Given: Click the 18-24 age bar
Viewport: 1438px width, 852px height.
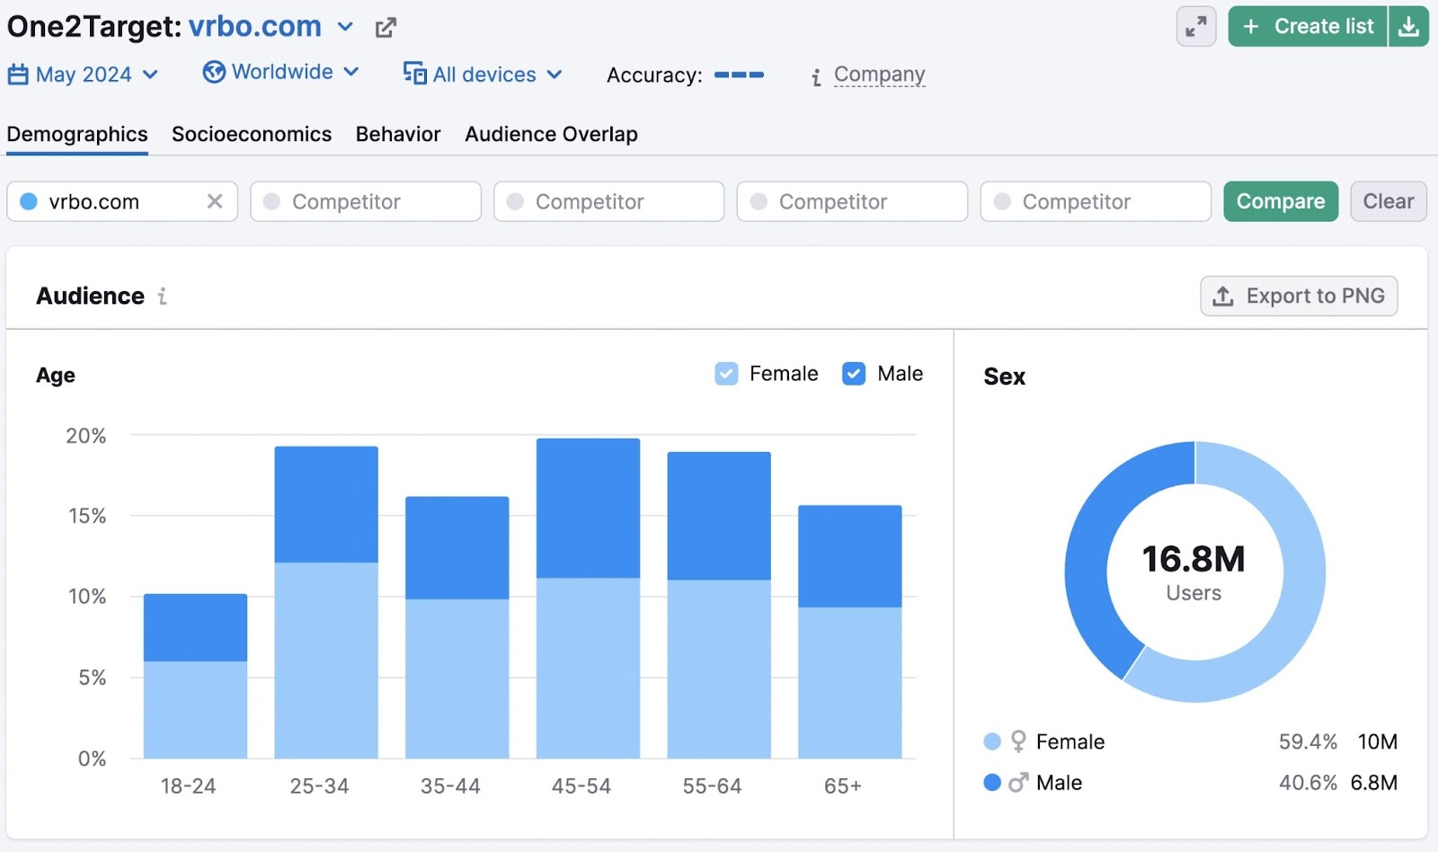Looking at the screenshot, I should 195,676.
